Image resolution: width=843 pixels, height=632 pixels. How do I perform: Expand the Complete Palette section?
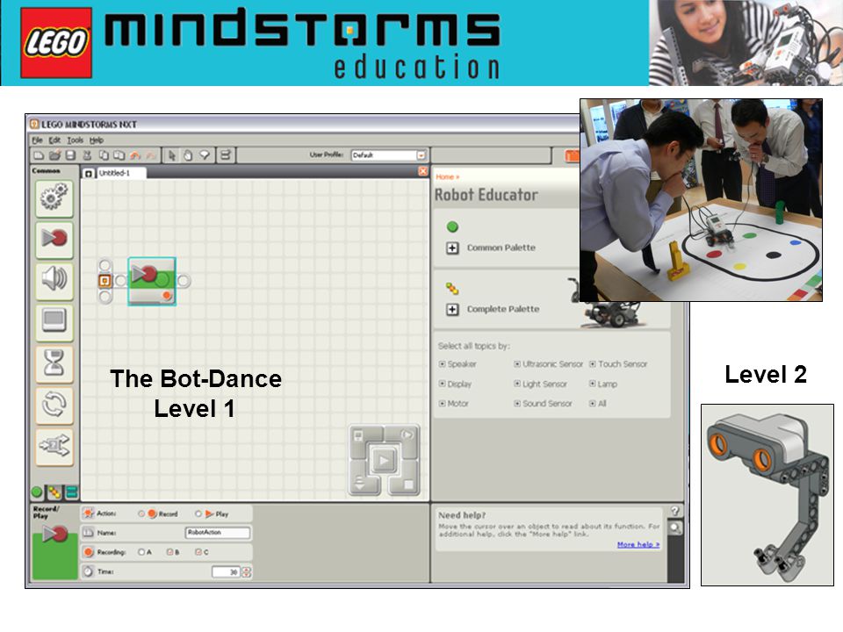[x=453, y=310]
